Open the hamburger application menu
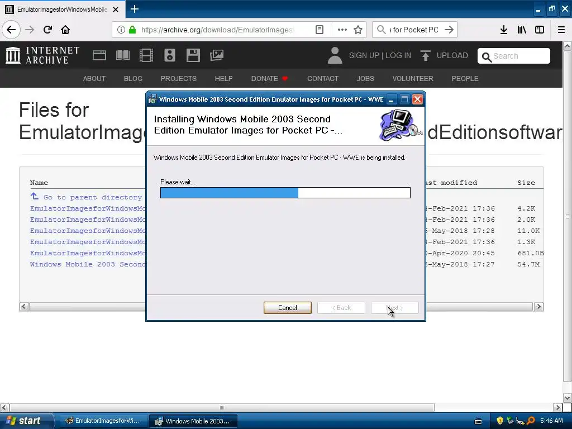572x429 pixels. pos(561,30)
